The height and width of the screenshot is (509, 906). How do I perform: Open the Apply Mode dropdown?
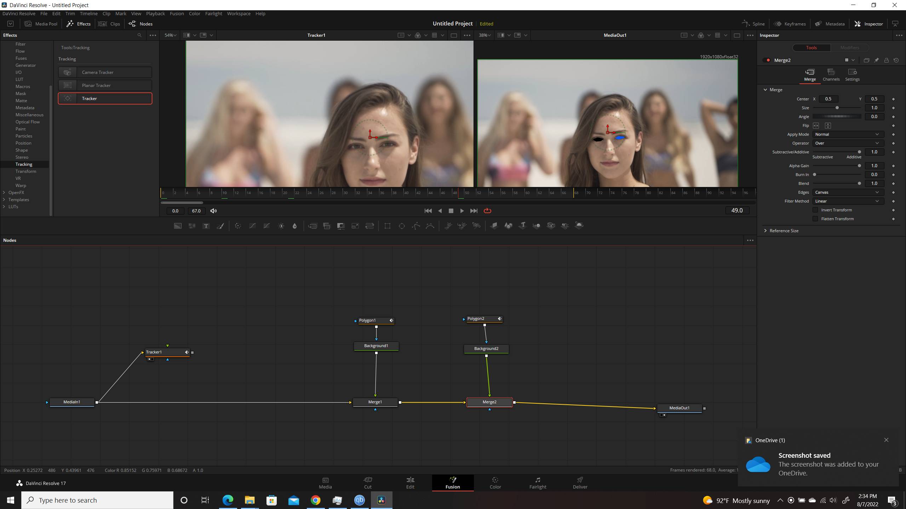pos(848,134)
